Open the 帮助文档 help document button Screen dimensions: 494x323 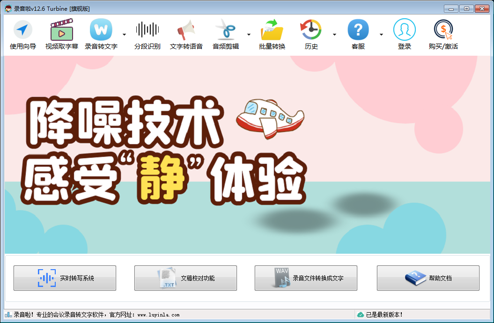coord(428,278)
